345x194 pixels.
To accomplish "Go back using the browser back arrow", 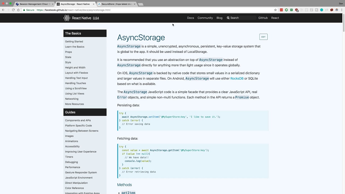I will tap(3, 10).
